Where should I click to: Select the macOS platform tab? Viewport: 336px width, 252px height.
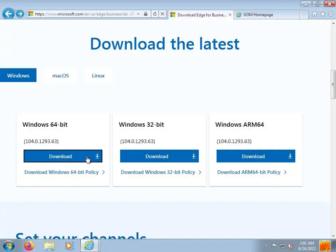(x=61, y=75)
